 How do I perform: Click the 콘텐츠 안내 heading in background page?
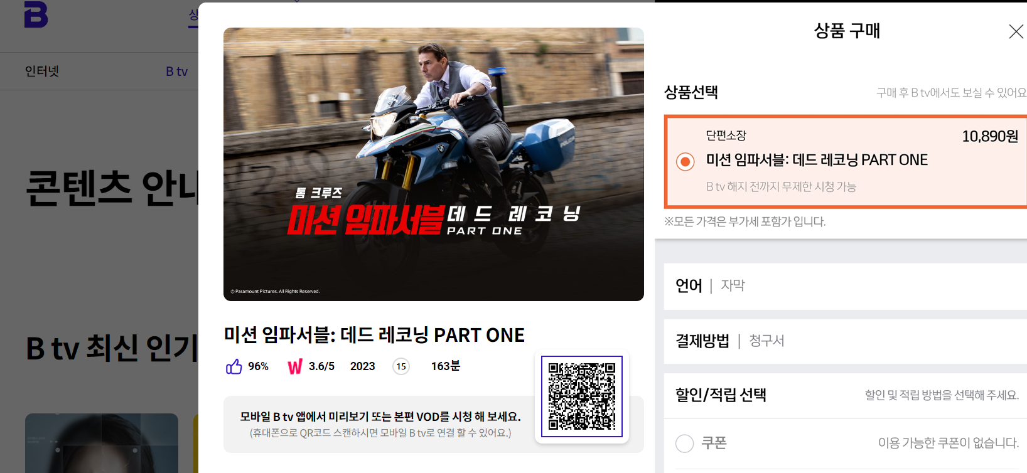tap(112, 188)
